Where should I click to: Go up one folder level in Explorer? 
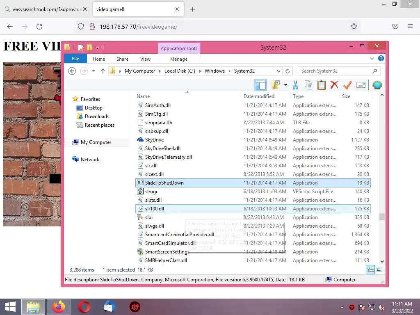pos(103,71)
